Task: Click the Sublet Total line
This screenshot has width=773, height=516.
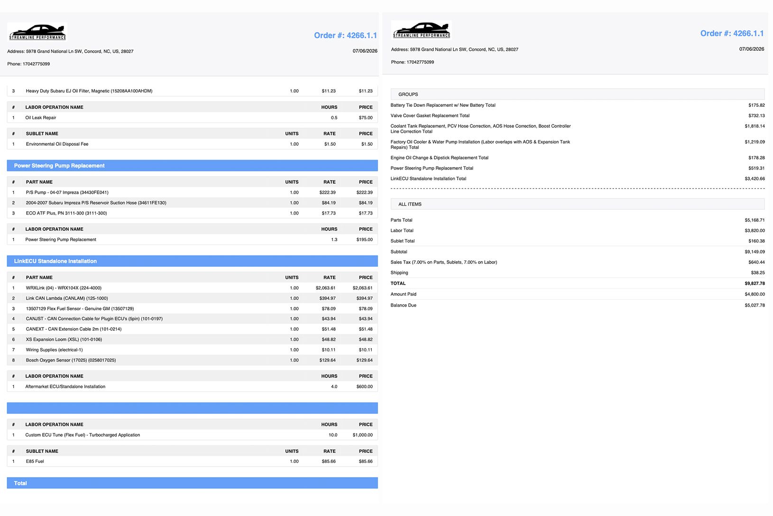Action: point(578,241)
